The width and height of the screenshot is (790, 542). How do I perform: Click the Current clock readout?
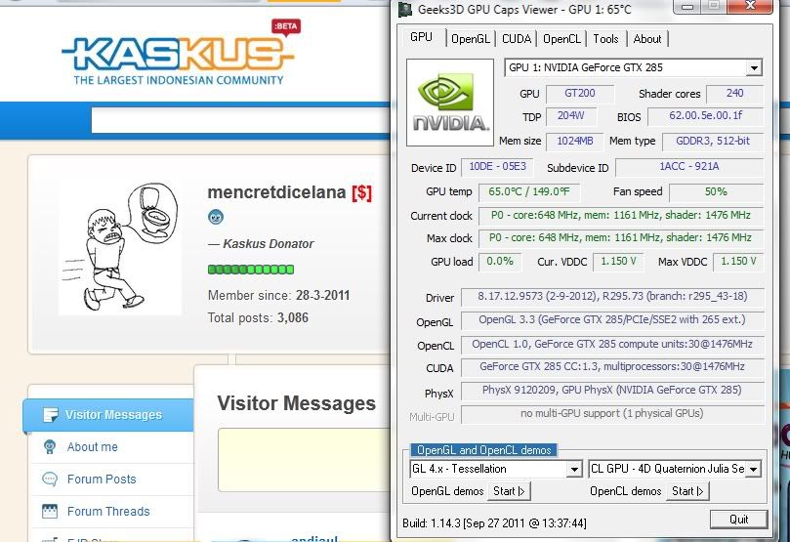(x=621, y=216)
